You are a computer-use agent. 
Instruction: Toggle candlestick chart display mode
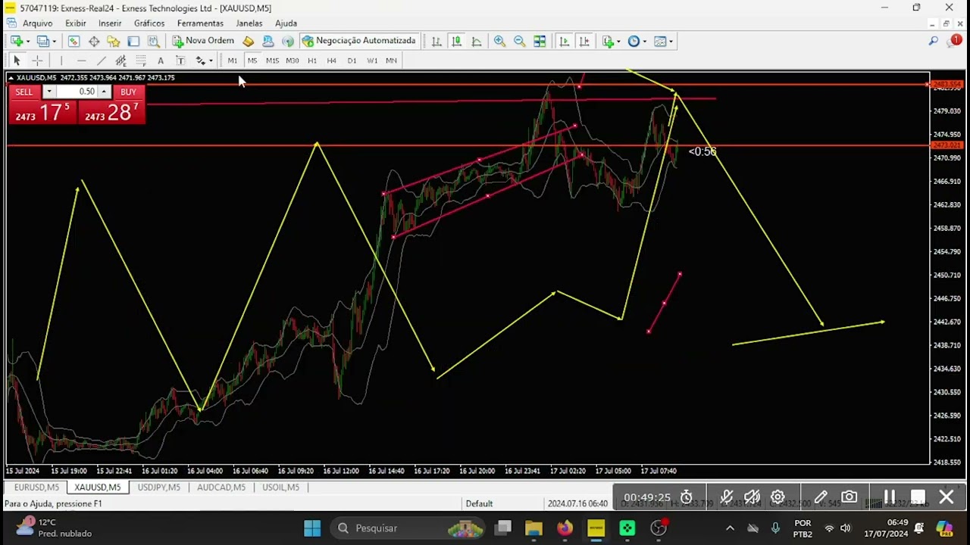coord(456,41)
